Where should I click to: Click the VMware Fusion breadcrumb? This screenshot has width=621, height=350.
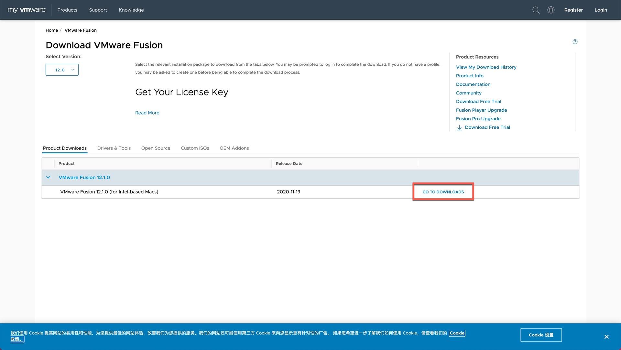tap(81, 30)
